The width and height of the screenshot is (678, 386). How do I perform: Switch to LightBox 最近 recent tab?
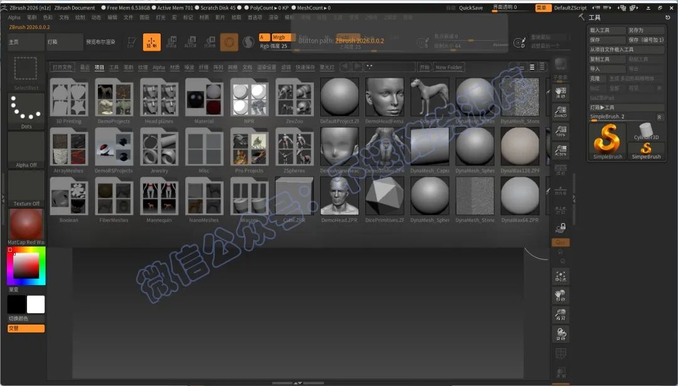coord(85,67)
